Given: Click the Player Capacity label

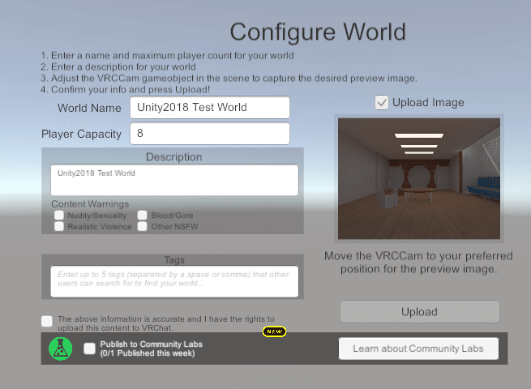Looking at the screenshot, I should 81,134.
